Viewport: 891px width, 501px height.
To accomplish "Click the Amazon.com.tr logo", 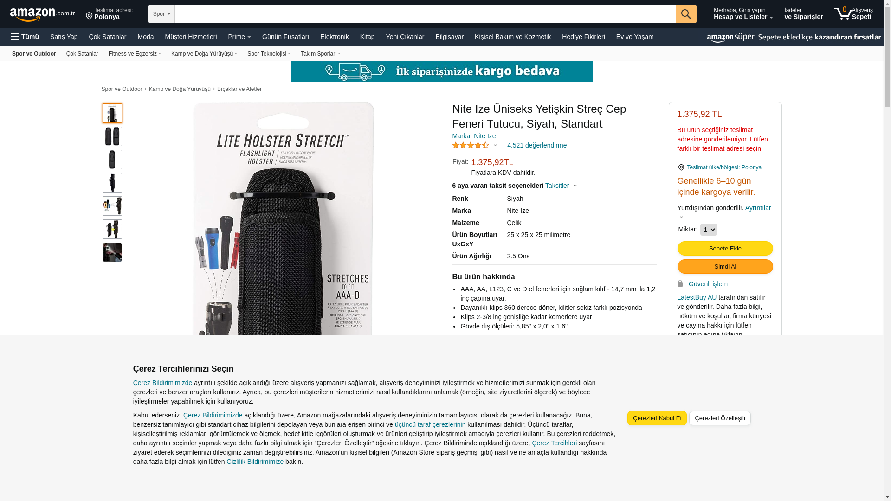I will [42, 14].
